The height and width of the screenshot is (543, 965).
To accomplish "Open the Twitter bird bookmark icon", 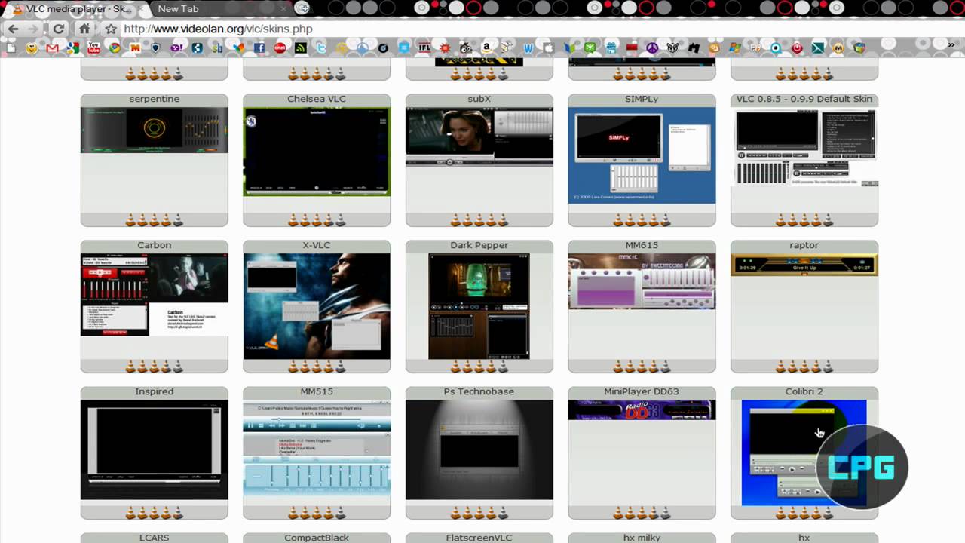I will tap(320, 48).
